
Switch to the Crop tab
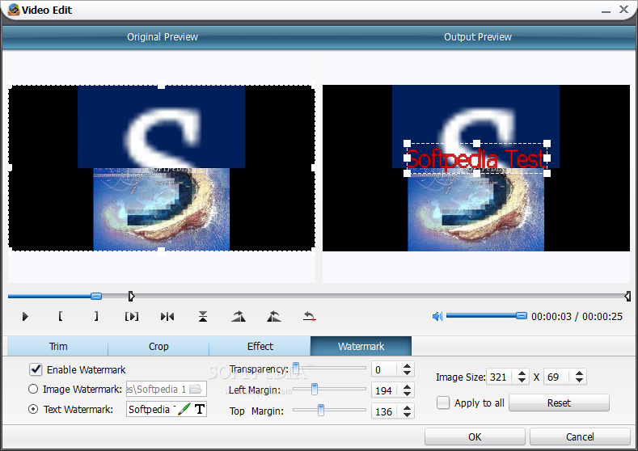click(x=158, y=346)
